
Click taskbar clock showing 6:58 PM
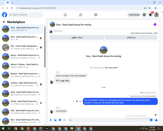[152, 128]
